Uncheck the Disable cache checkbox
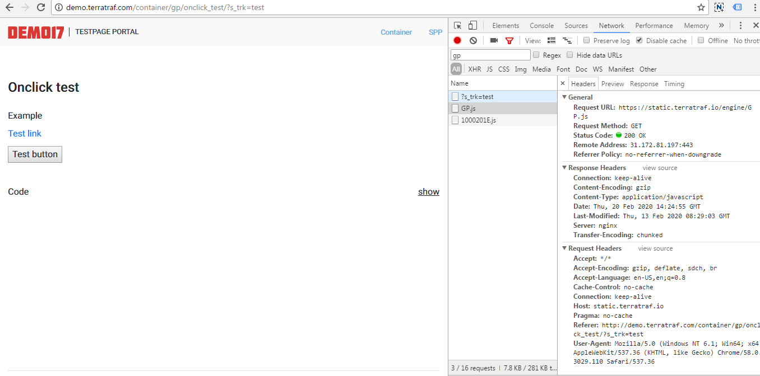 coord(639,40)
